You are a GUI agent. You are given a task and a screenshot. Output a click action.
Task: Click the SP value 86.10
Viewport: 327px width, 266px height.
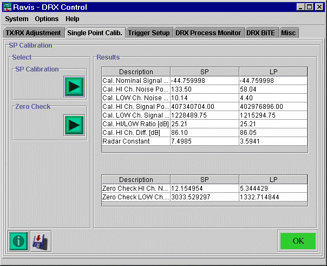(205, 133)
